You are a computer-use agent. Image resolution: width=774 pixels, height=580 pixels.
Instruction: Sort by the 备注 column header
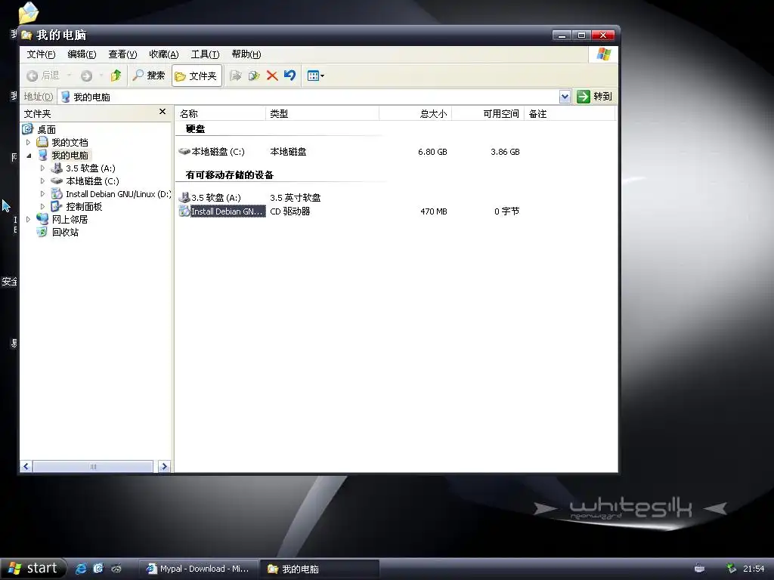(570, 113)
